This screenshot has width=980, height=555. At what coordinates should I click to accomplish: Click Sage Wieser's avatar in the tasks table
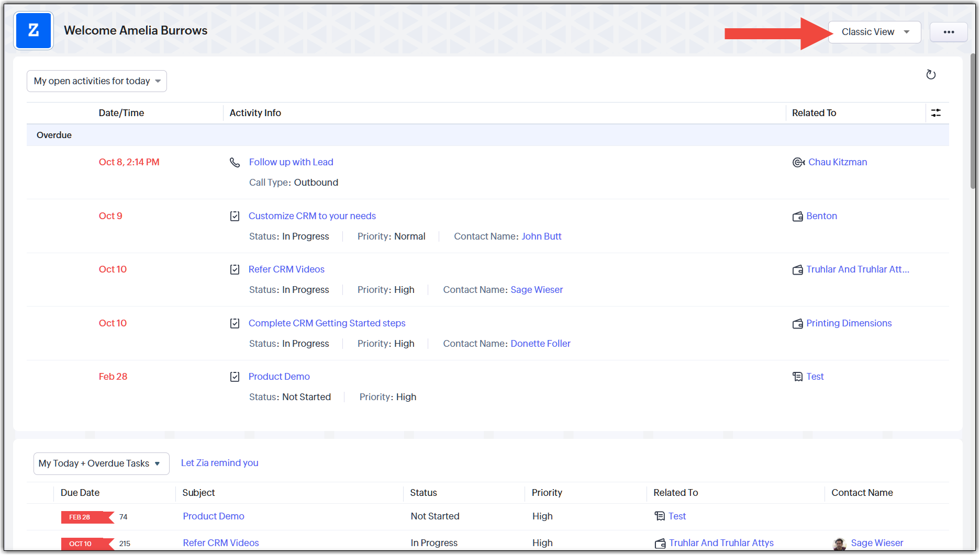[840, 543]
